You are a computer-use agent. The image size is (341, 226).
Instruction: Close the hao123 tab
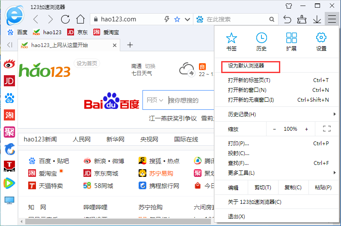point(115,45)
